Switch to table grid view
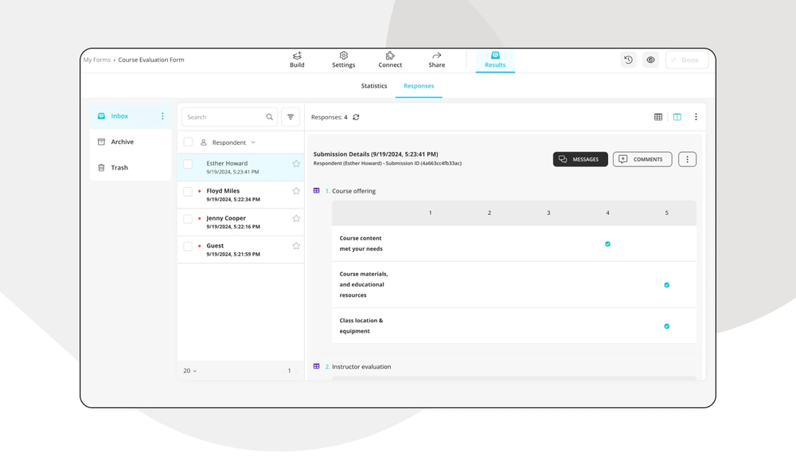Image resolution: width=796 pixels, height=456 pixels. 658,117
